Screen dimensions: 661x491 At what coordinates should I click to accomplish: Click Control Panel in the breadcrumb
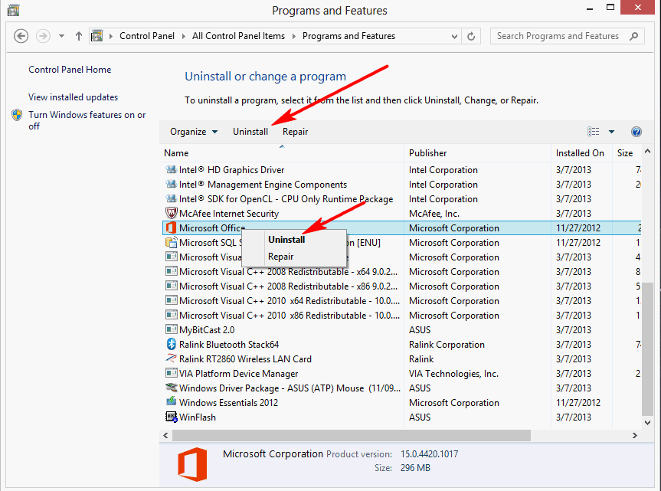coord(147,36)
